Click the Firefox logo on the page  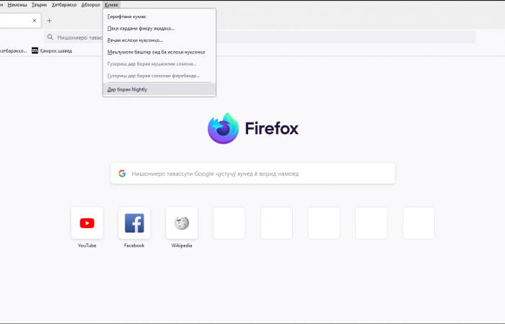(223, 128)
